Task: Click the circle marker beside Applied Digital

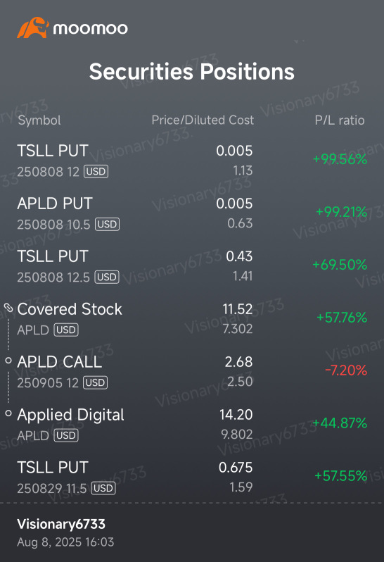Action: click(x=8, y=413)
